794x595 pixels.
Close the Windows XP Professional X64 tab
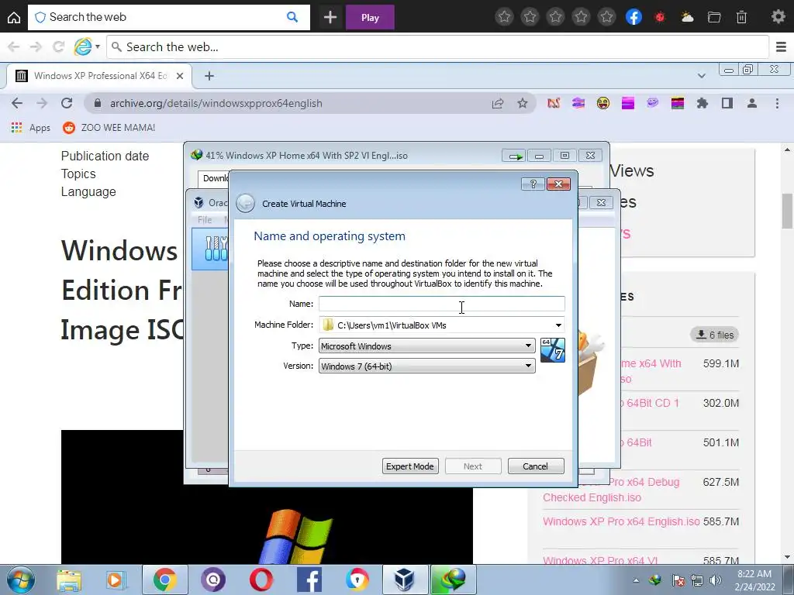180,76
